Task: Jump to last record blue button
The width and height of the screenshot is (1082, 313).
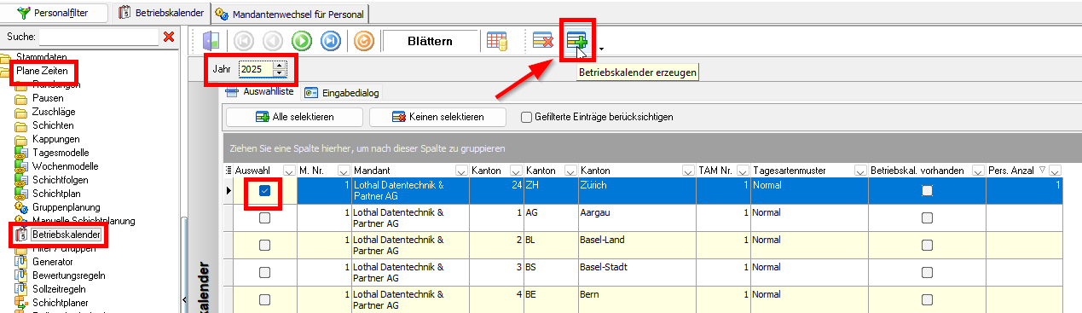Action: coord(331,40)
